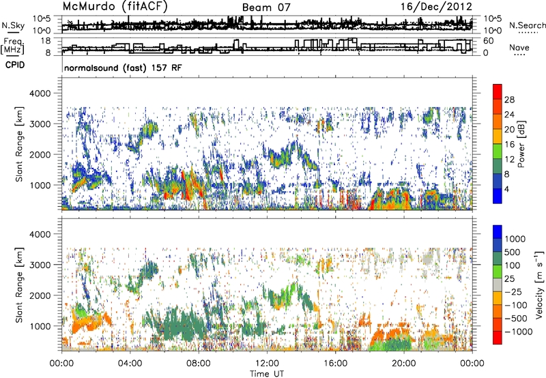This screenshot has width=546, height=378.
Task: Click the 'Slant Range [km]' label of velocity plot
Action: point(20,285)
